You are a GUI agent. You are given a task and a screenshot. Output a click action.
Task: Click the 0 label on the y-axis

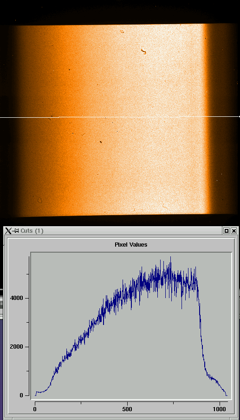click(x=20, y=395)
